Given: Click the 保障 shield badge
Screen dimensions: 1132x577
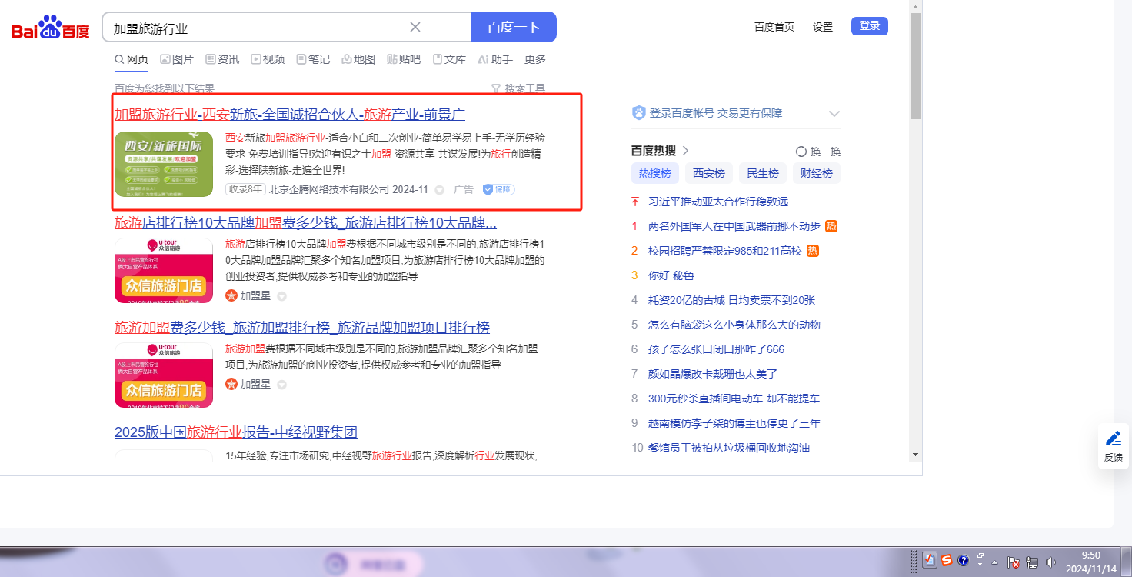Looking at the screenshot, I should pyautogui.click(x=498, y=189).
